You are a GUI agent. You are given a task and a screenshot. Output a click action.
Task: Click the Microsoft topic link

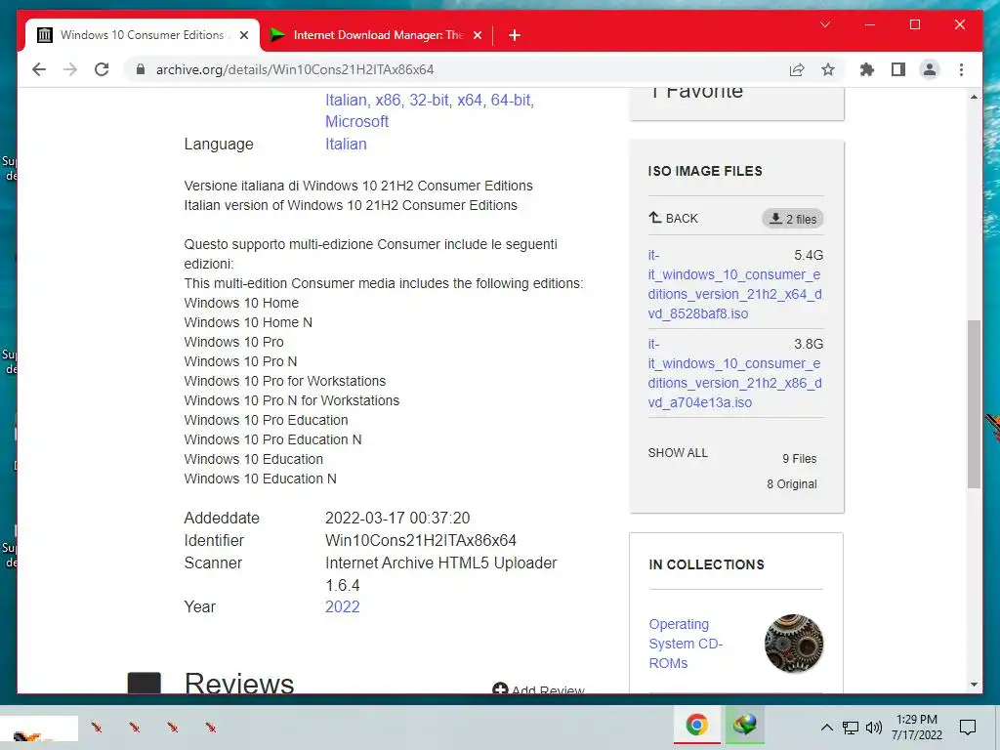(356, 121)
